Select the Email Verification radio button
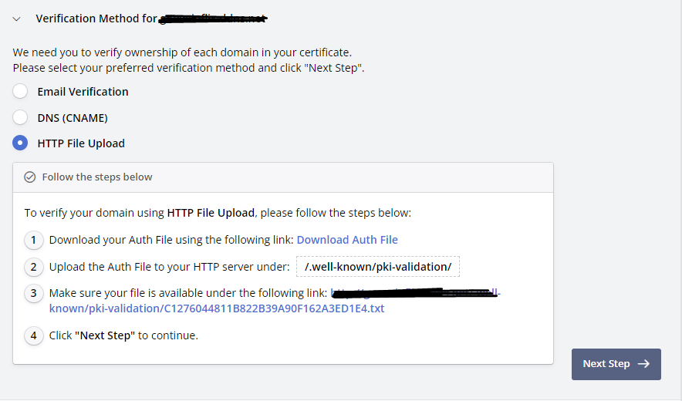Screen dimensions: 682x401 coord(20,92)
